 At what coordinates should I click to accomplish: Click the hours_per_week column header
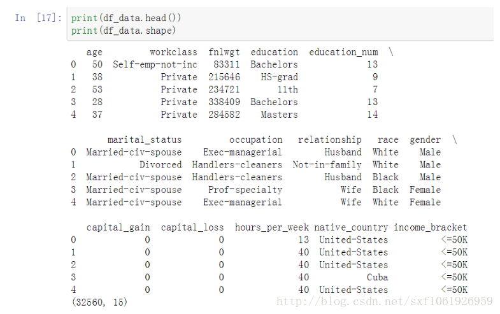[272, 227]
